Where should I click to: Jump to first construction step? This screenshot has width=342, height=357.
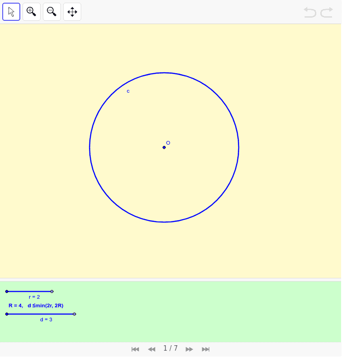(x=135, y=349)
